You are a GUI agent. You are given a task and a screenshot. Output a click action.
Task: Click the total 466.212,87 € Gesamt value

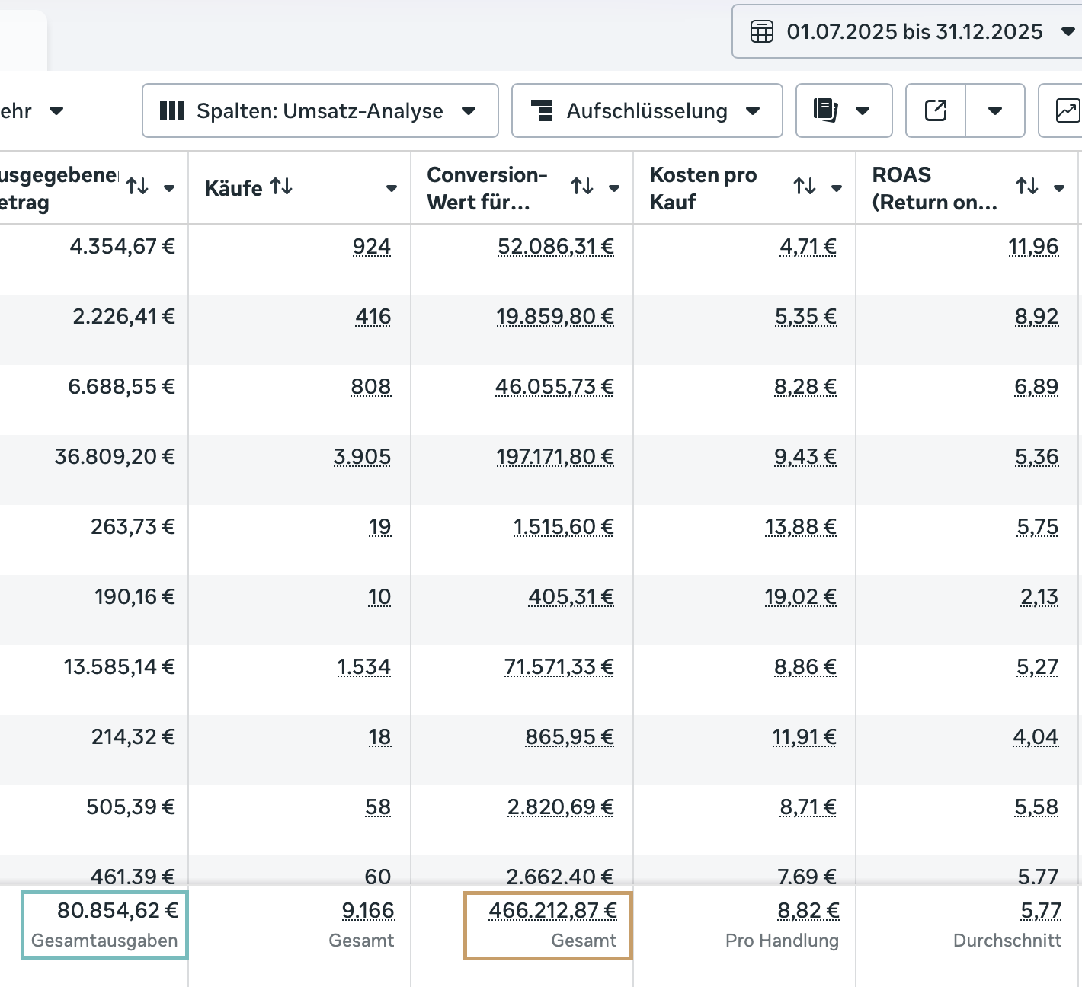click(552, 911)
